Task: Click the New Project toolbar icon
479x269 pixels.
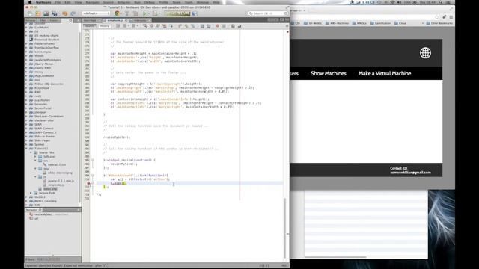Action: pyautogui.click(x=38, y=13)
